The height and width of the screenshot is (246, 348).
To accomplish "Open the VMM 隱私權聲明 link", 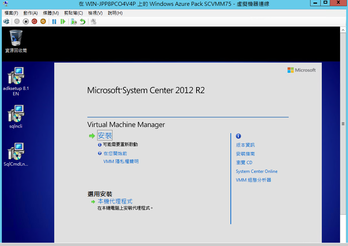I will coord(121,162).
